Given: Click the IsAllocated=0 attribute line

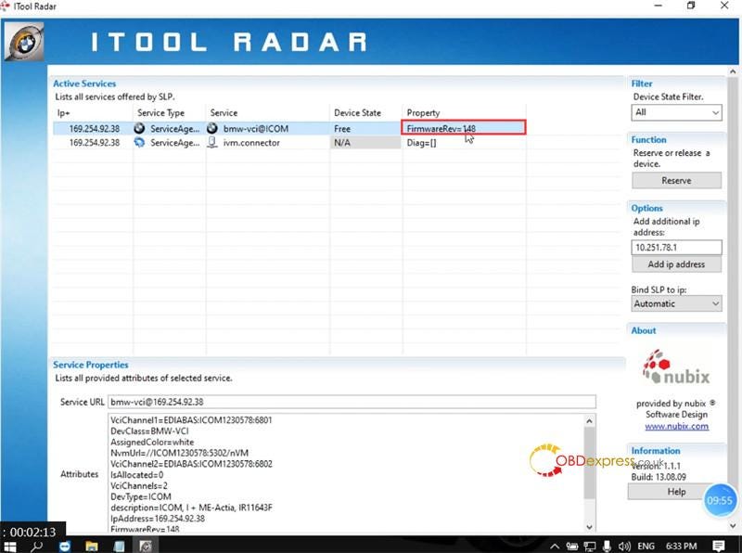Looking at the screenshot, I should (136, 474).
